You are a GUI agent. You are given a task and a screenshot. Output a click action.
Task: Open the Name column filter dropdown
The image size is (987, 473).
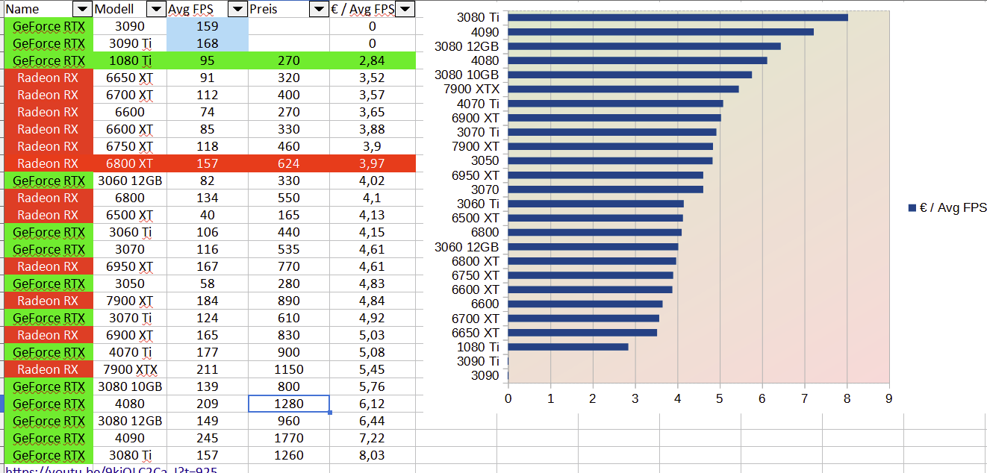tap(83, 9)
